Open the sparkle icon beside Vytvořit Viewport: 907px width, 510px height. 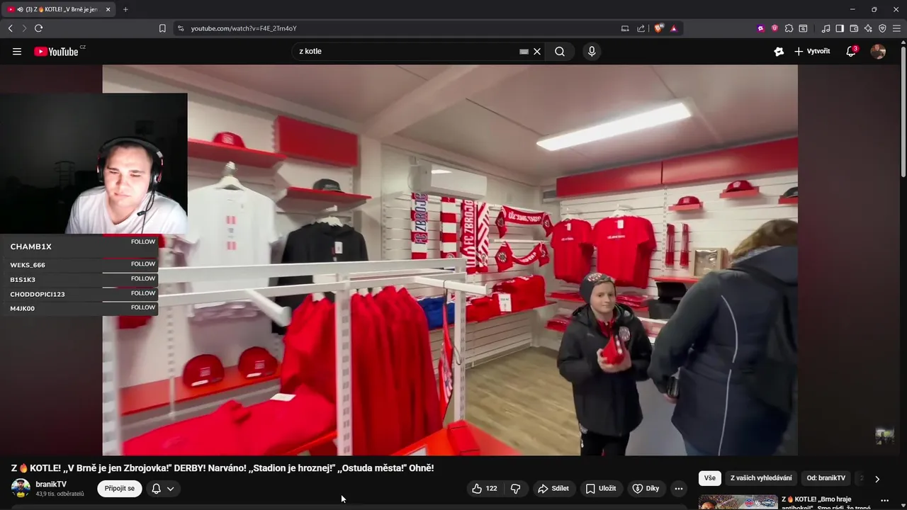(779, 51)
